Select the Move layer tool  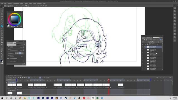point(2,17)
